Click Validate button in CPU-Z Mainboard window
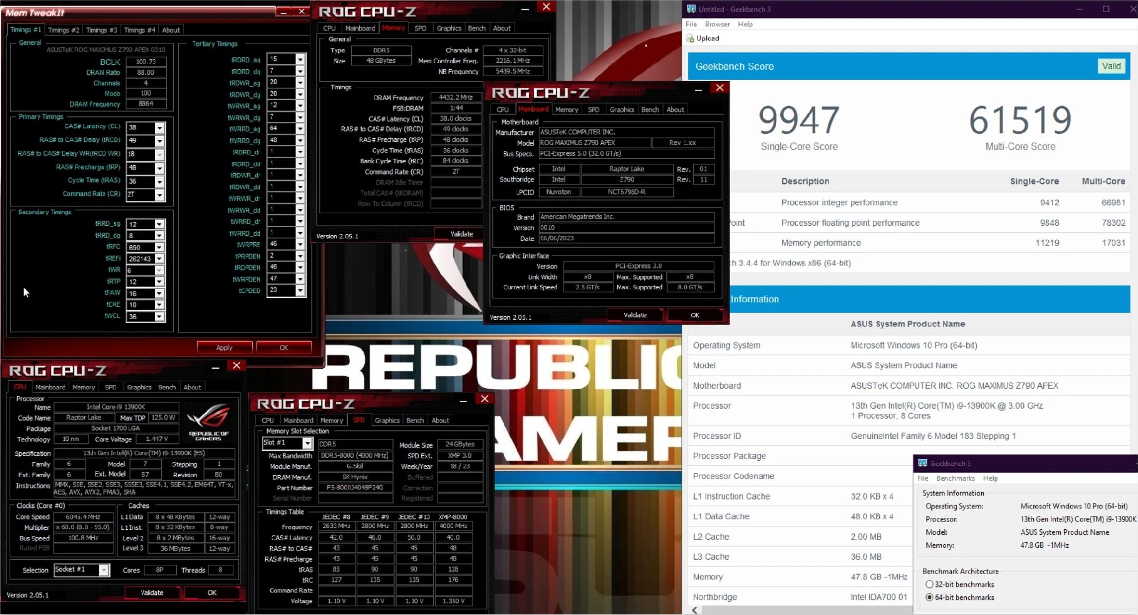This screenshot has height=615, width=1138. point(635,315)
